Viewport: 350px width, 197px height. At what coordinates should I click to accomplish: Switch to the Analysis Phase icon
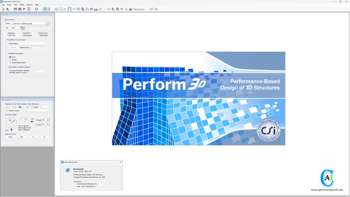point(49,9)
